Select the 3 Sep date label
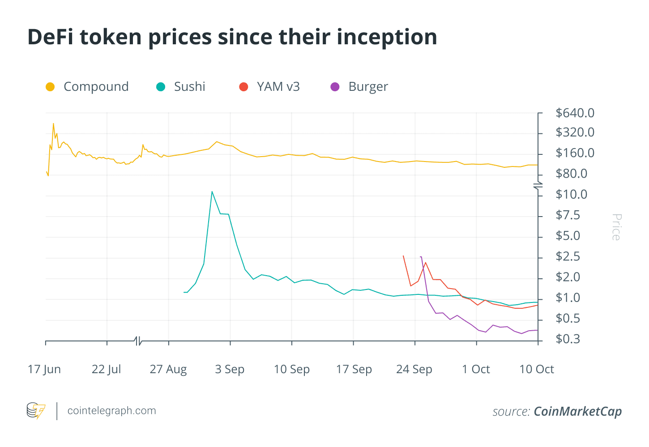 [230, 370]
